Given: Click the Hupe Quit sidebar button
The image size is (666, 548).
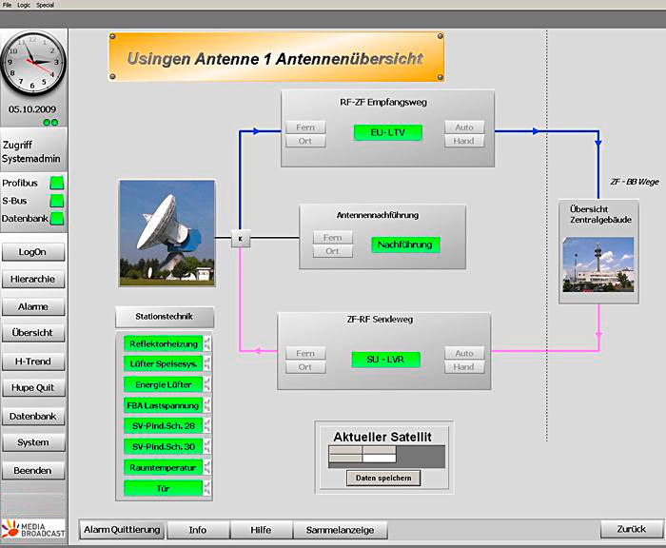Looking at the screenshot, I should (x=33, y=388).
